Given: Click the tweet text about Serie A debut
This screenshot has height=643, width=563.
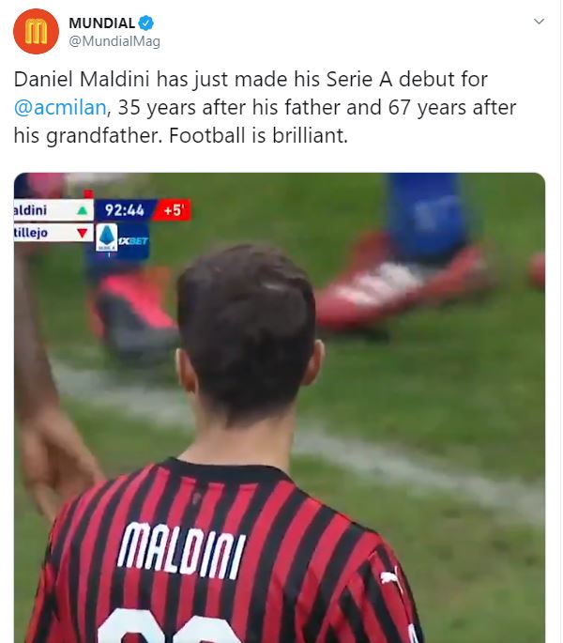Looking at the screenshot, I should click(265, 107).
